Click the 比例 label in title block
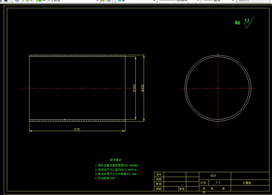 tap(203, 183)
